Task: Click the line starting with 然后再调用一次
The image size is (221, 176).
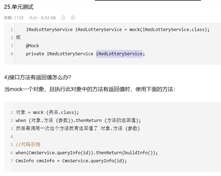Action: (x=78, y=128)
